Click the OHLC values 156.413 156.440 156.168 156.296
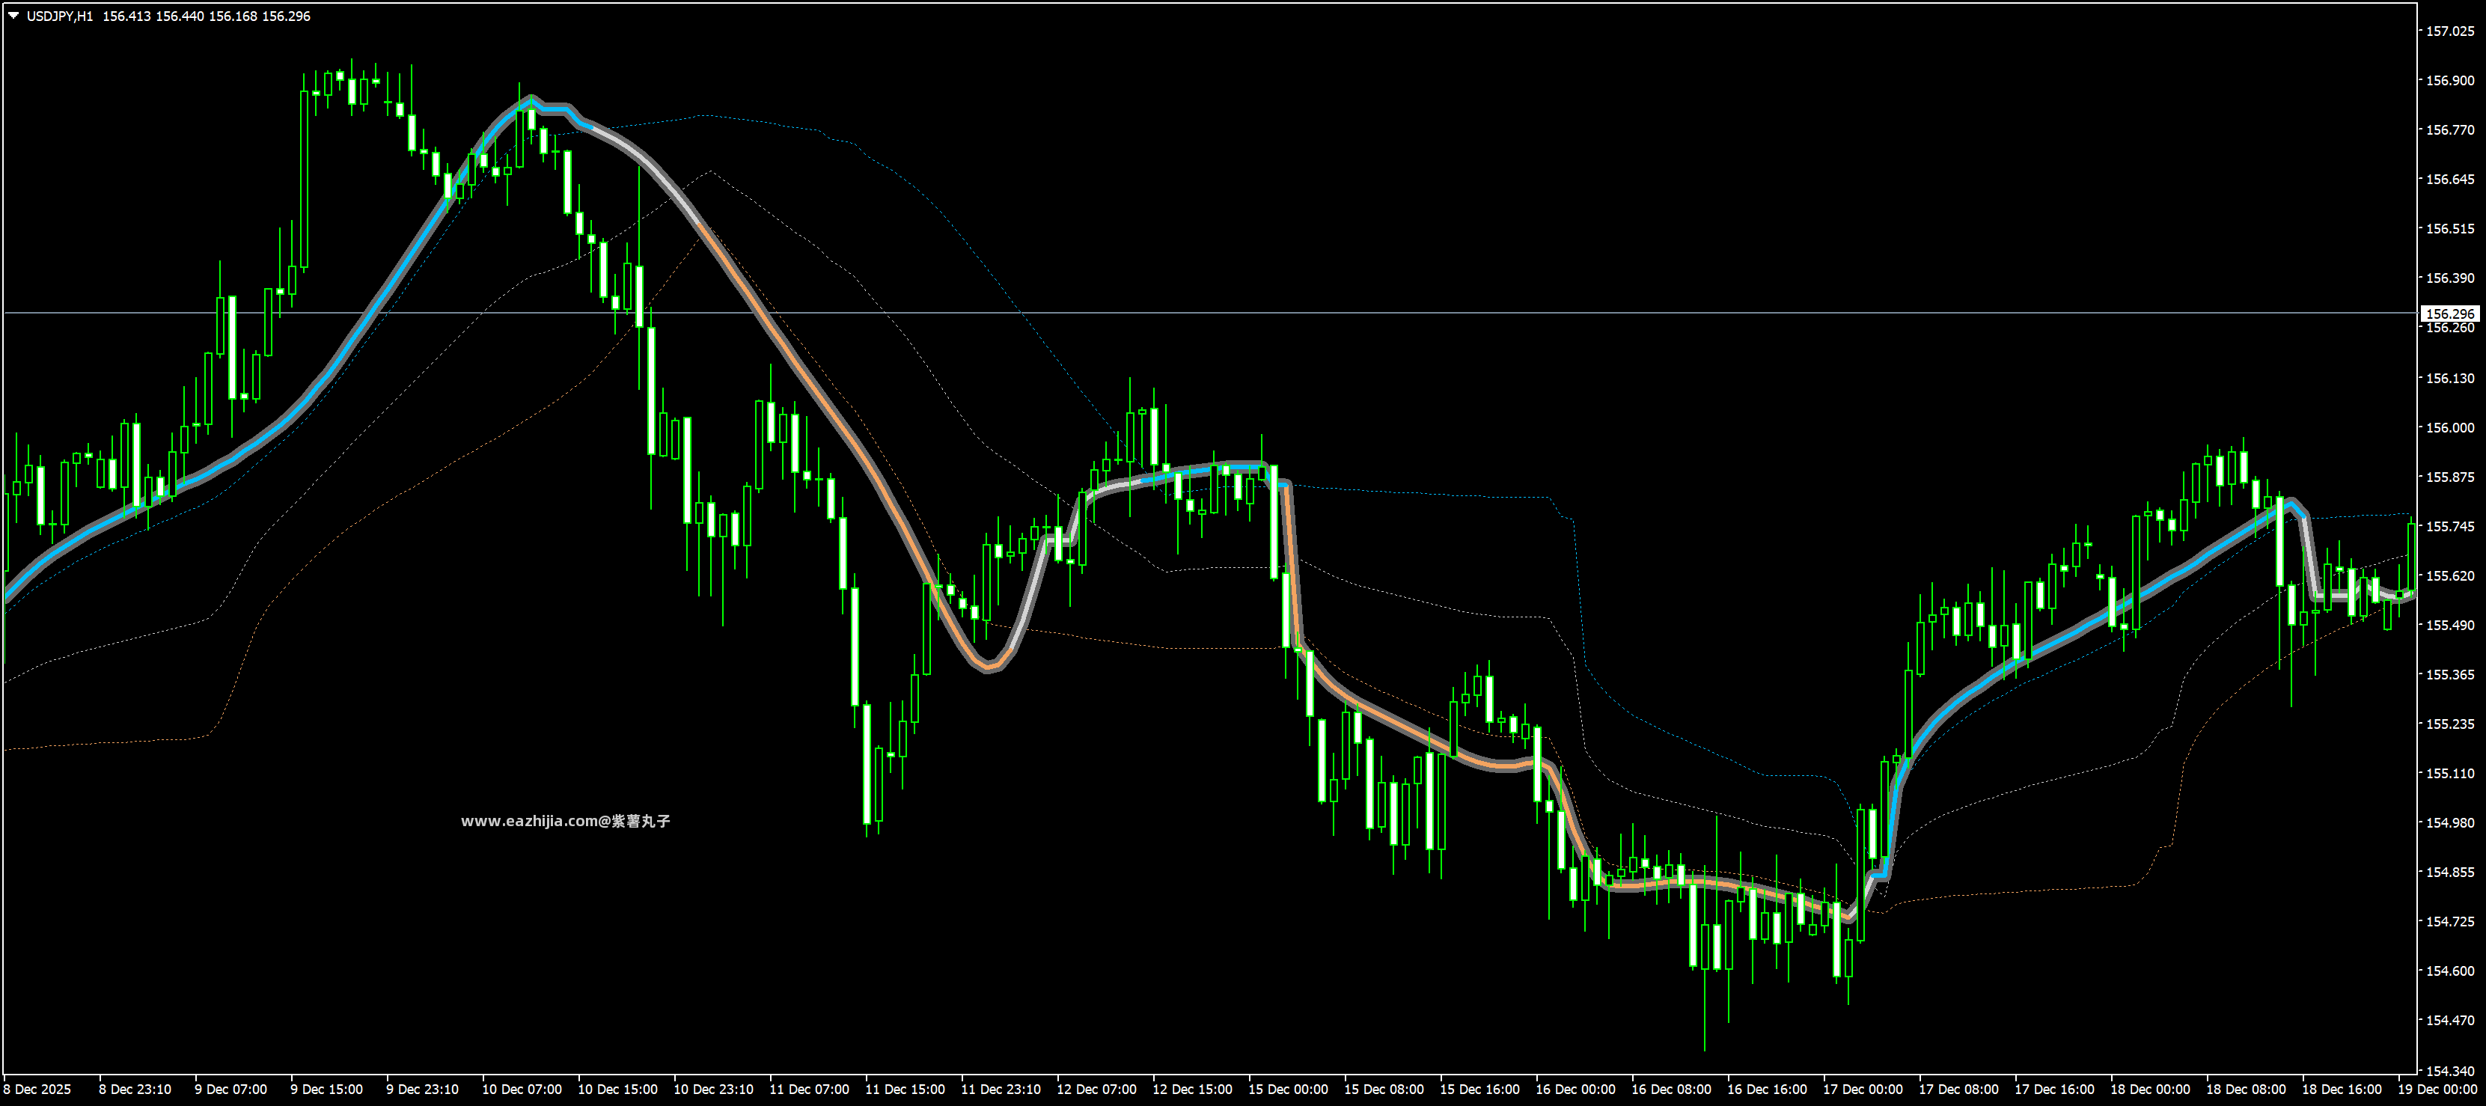2486x1106 pixels. click(x=207, y=16)
